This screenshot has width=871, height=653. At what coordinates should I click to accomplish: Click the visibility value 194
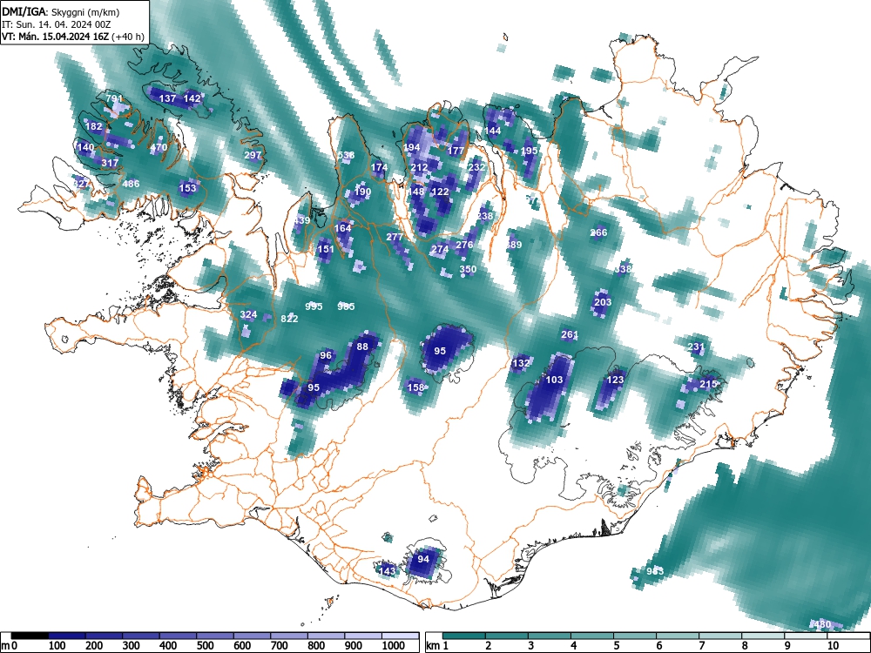pyautogui.click(x=412, y=147)
